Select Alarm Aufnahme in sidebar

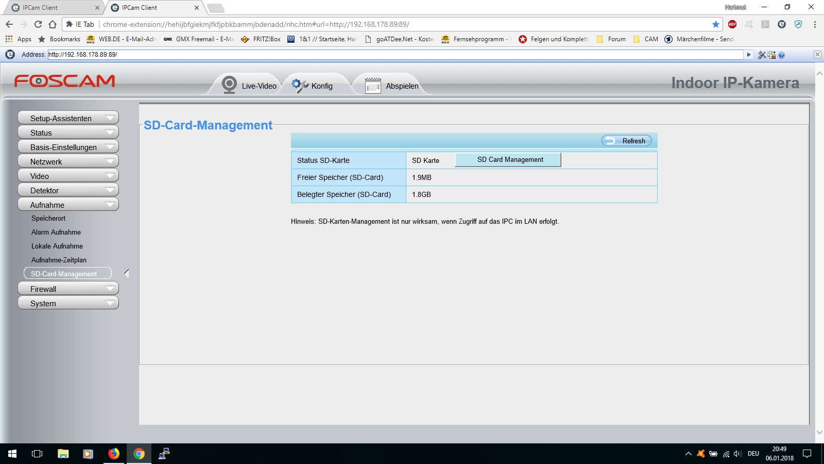(x=56, y=233)
